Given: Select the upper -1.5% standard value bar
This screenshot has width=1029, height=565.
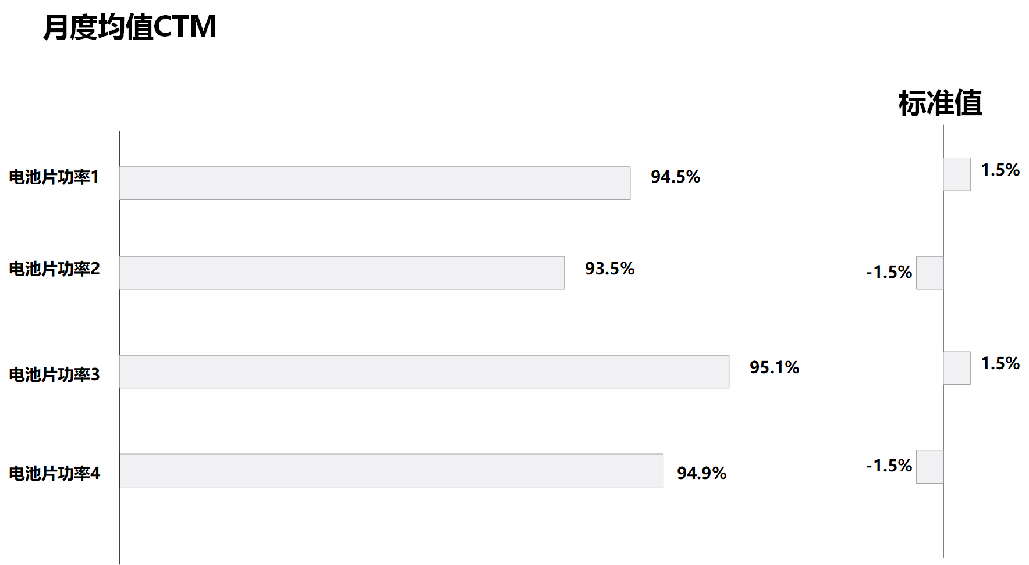Looking at the screenshot, I should [929, 273].
